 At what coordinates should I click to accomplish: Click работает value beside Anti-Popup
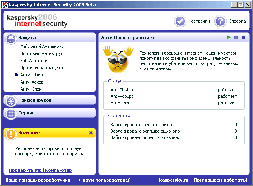click(x=227, y=96)
